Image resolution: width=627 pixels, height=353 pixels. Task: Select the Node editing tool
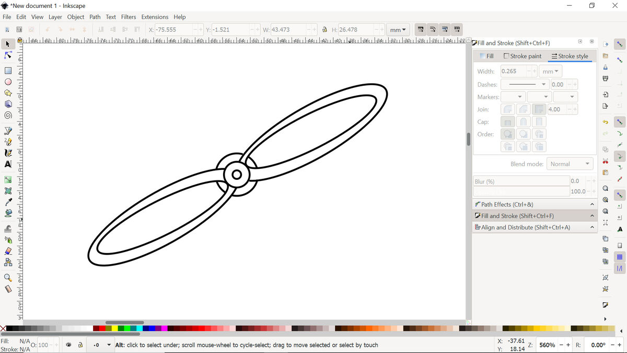8,55
